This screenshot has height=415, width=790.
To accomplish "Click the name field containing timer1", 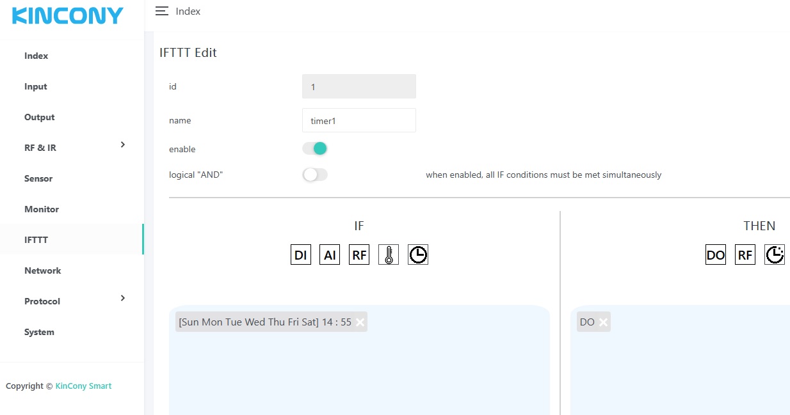I will pos(359,120).
